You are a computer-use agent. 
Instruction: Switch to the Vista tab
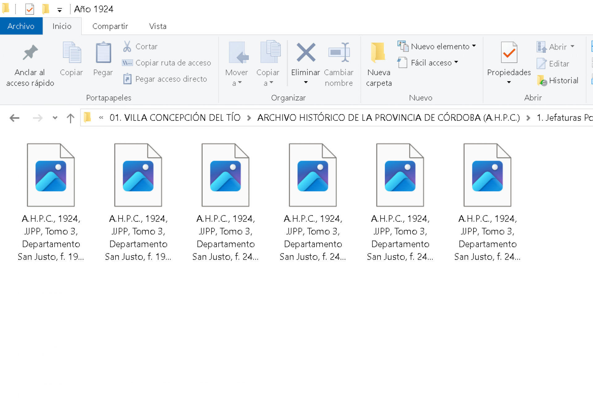[x=158, y=26]
